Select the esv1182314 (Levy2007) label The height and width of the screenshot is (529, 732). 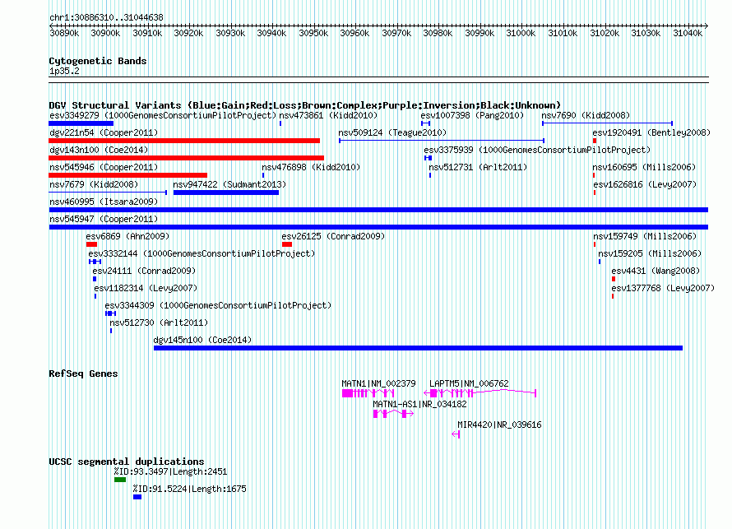tap(146, 288)
